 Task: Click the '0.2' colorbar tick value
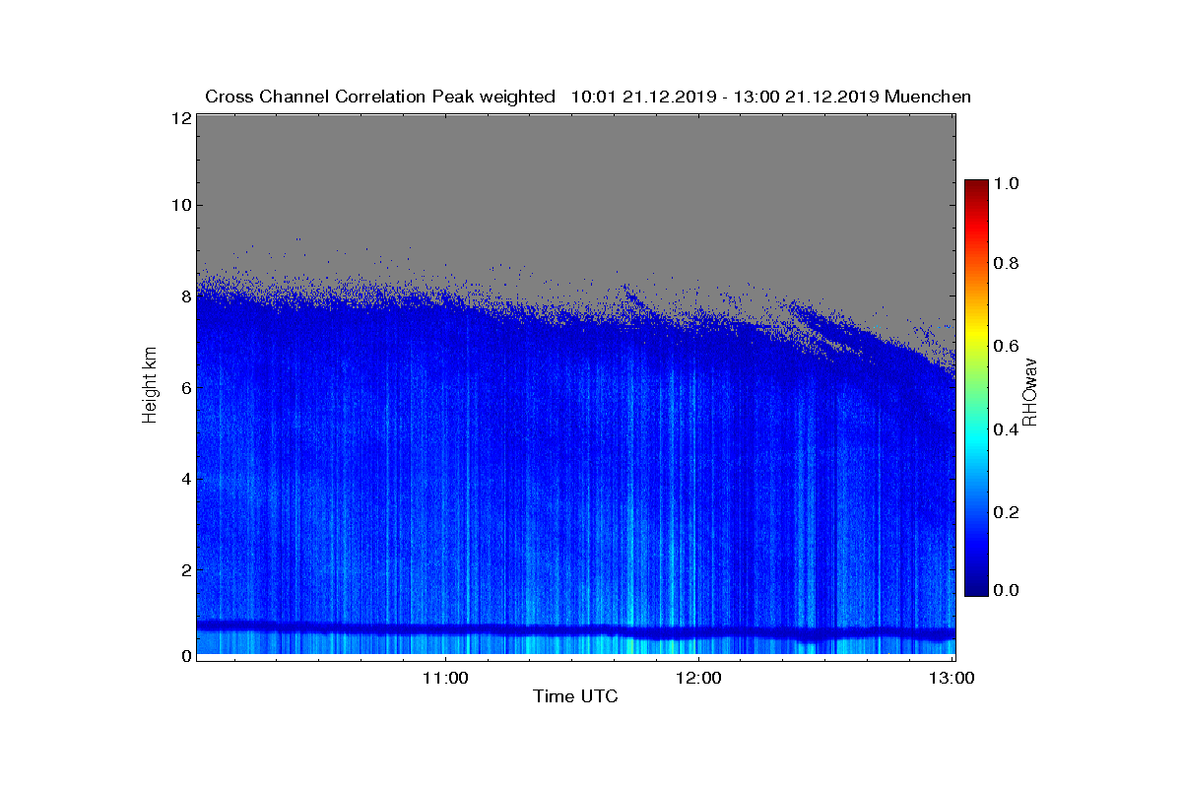pos(1005,511)
